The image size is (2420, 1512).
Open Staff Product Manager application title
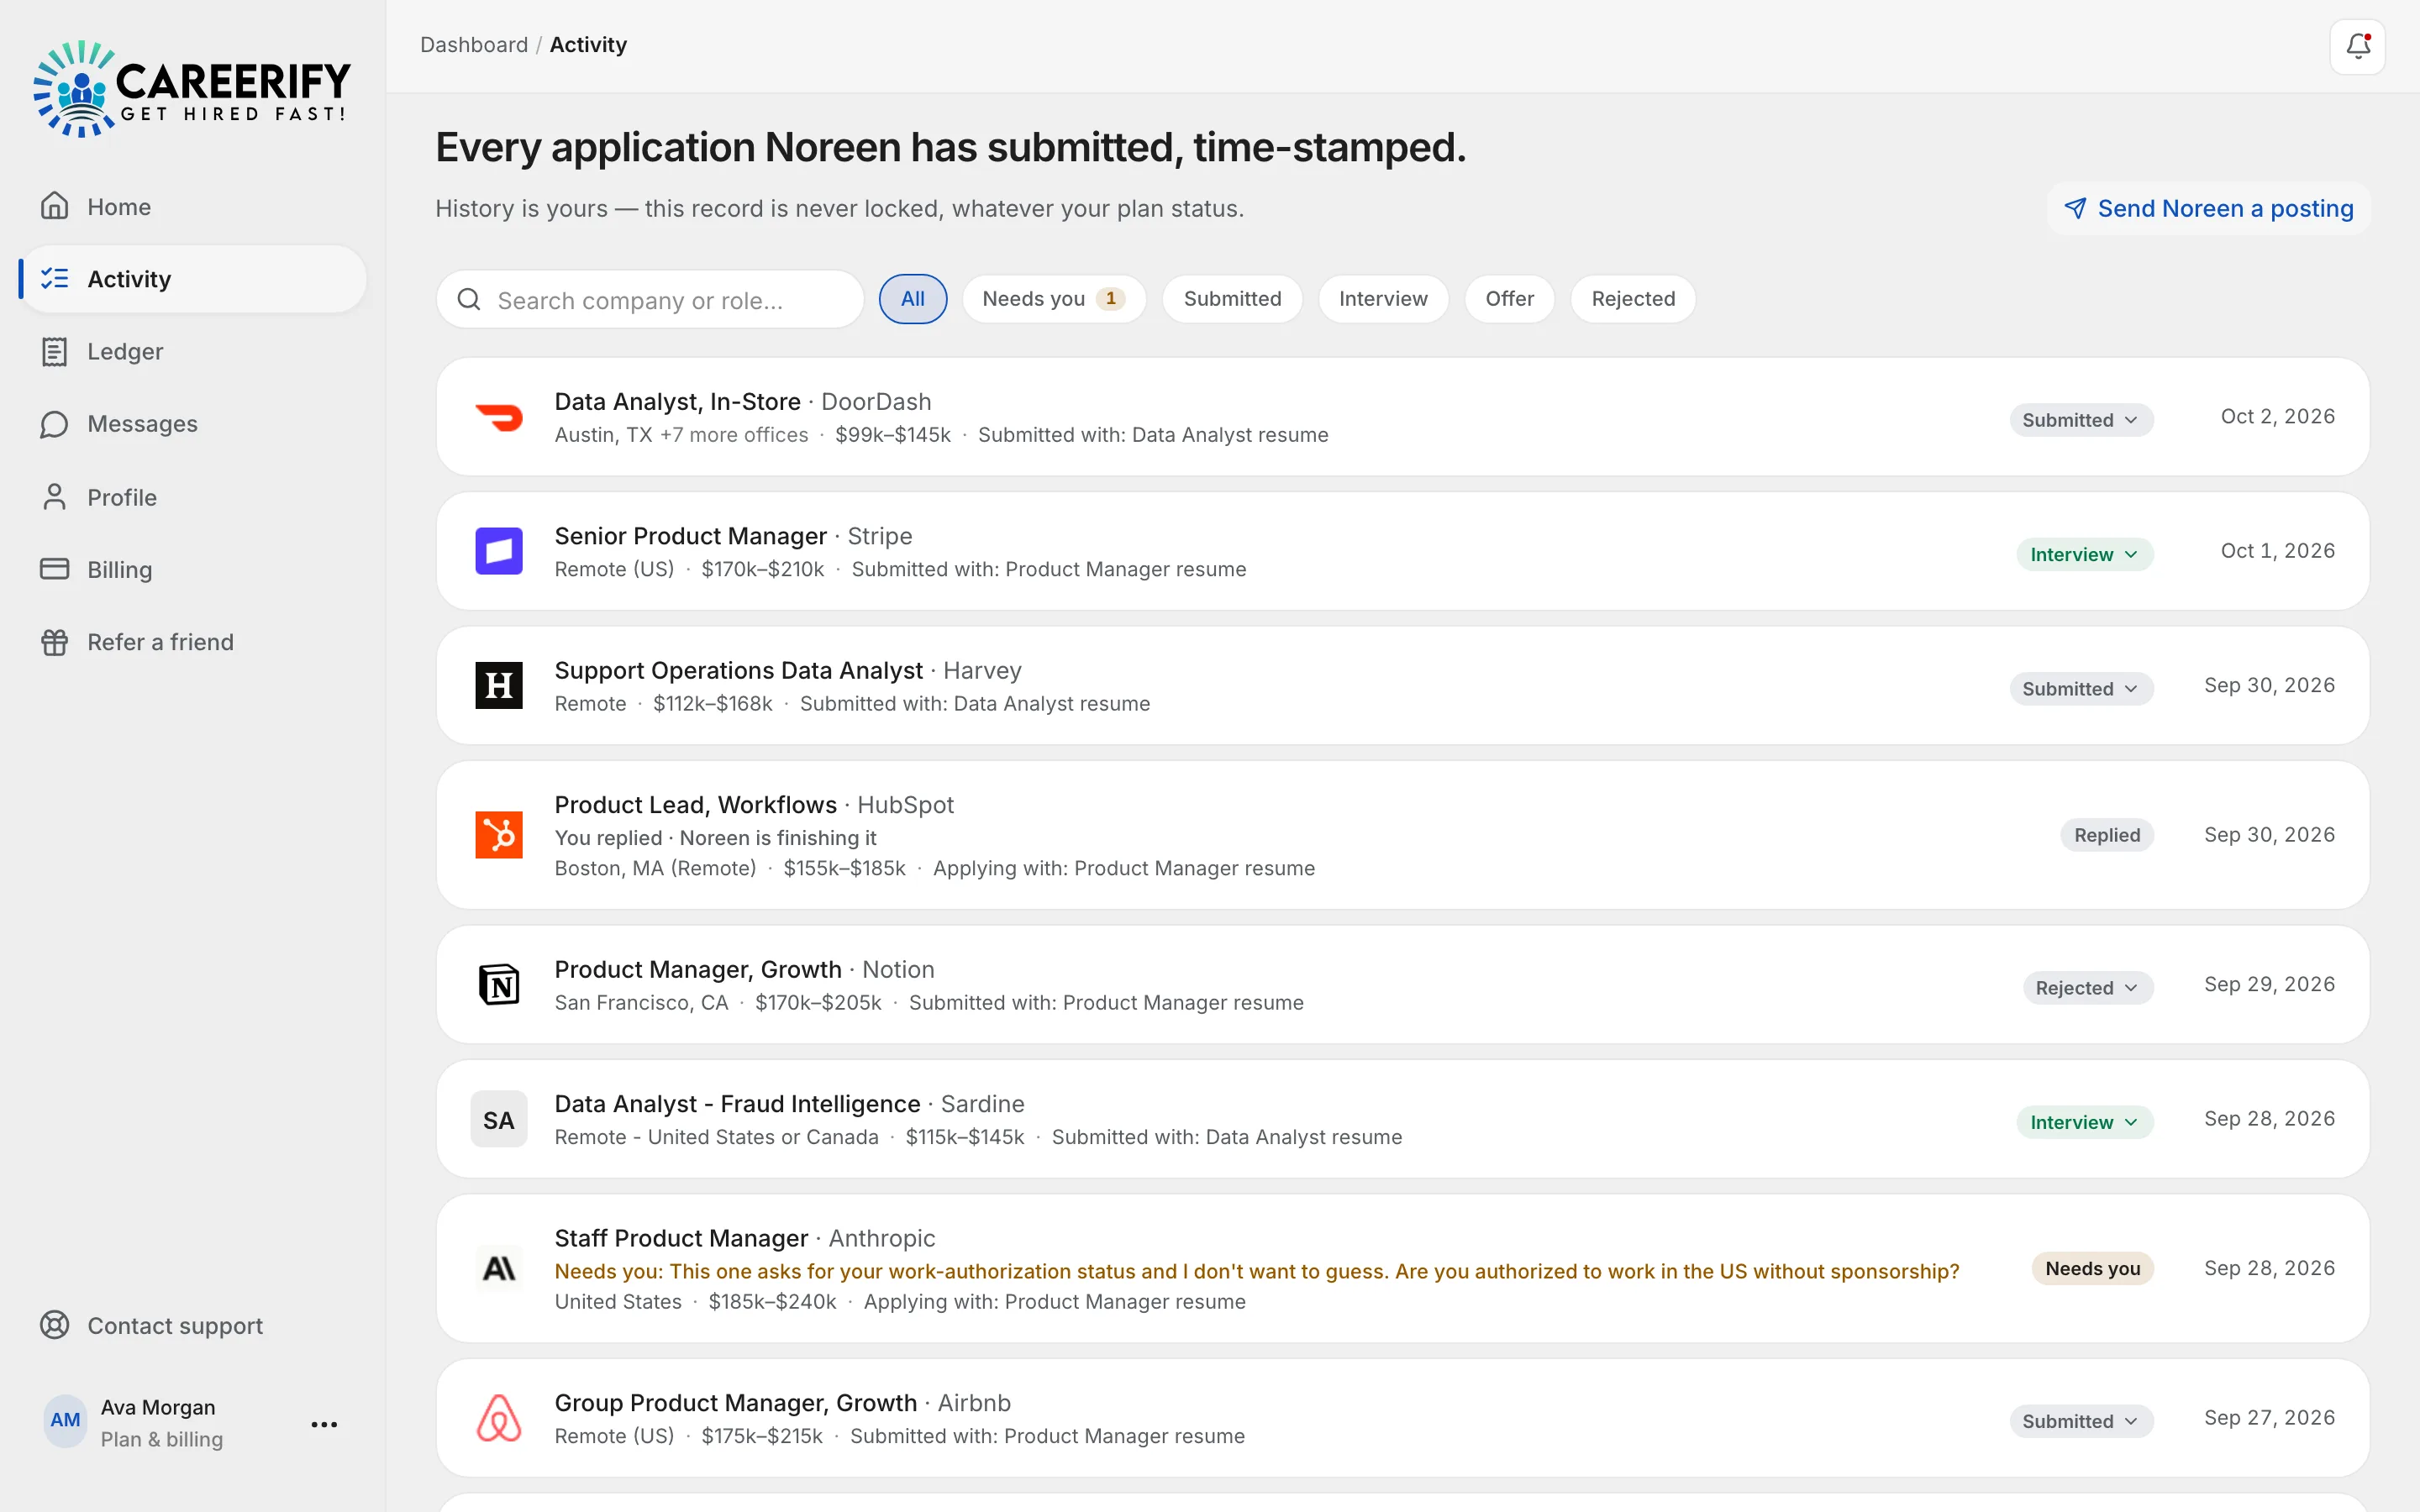click(681, 1238)
